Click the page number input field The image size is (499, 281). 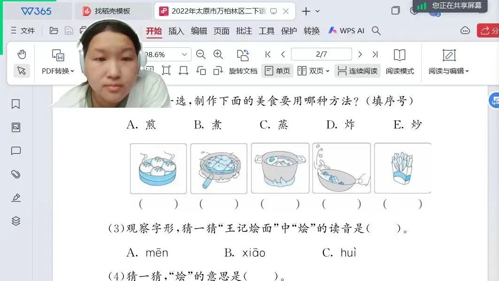[x=321, y=54]
